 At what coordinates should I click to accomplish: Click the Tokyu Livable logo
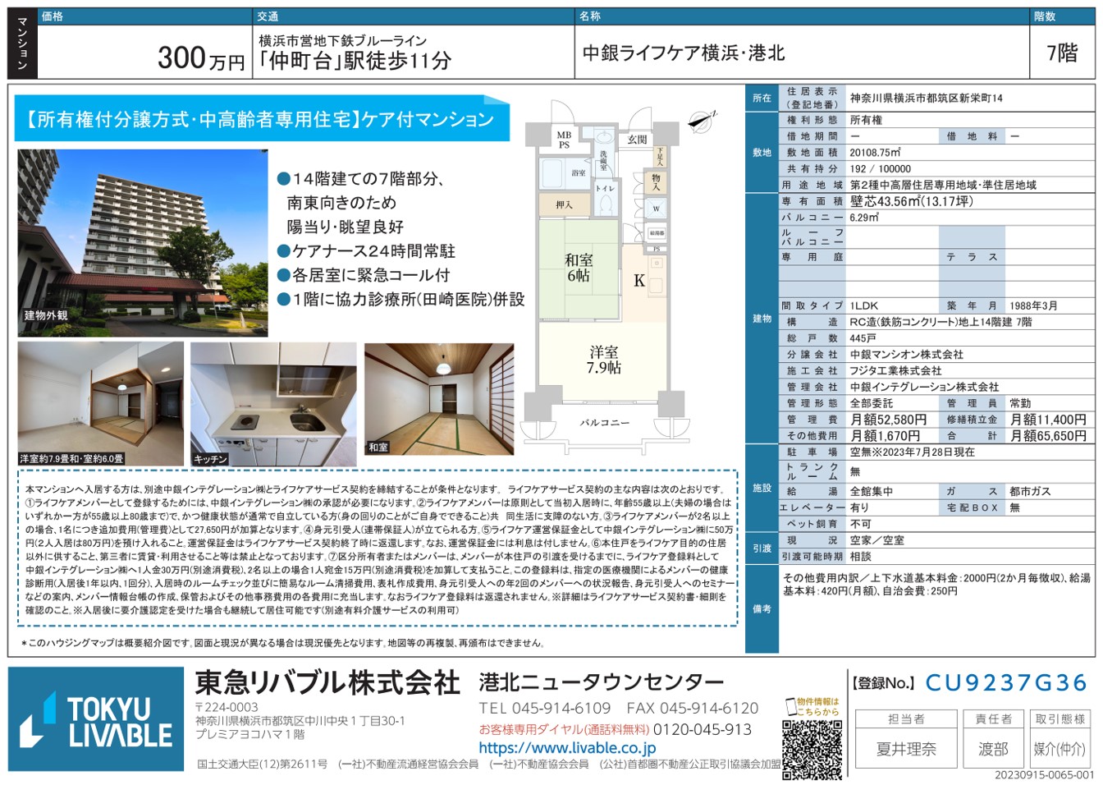[x=96, y=719]
